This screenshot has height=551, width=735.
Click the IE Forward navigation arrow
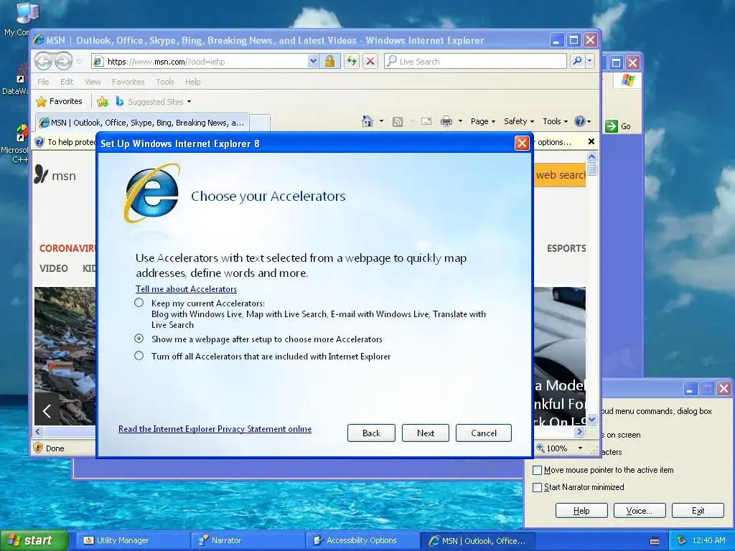(63, 61)
